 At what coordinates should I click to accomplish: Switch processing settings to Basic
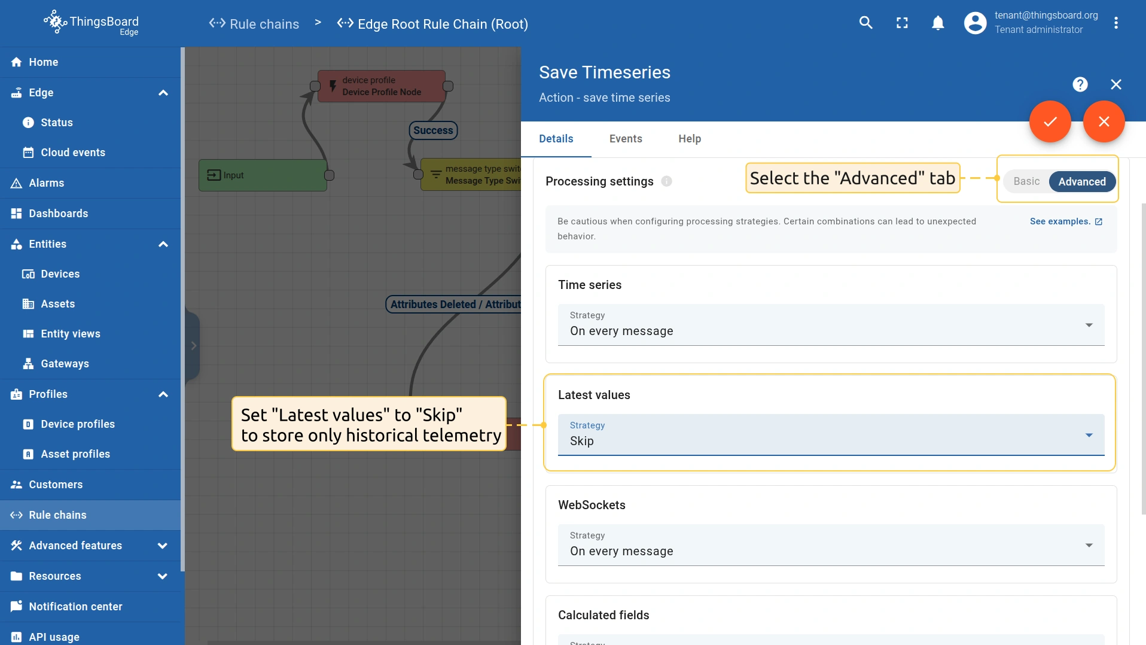coord(1026,181)
